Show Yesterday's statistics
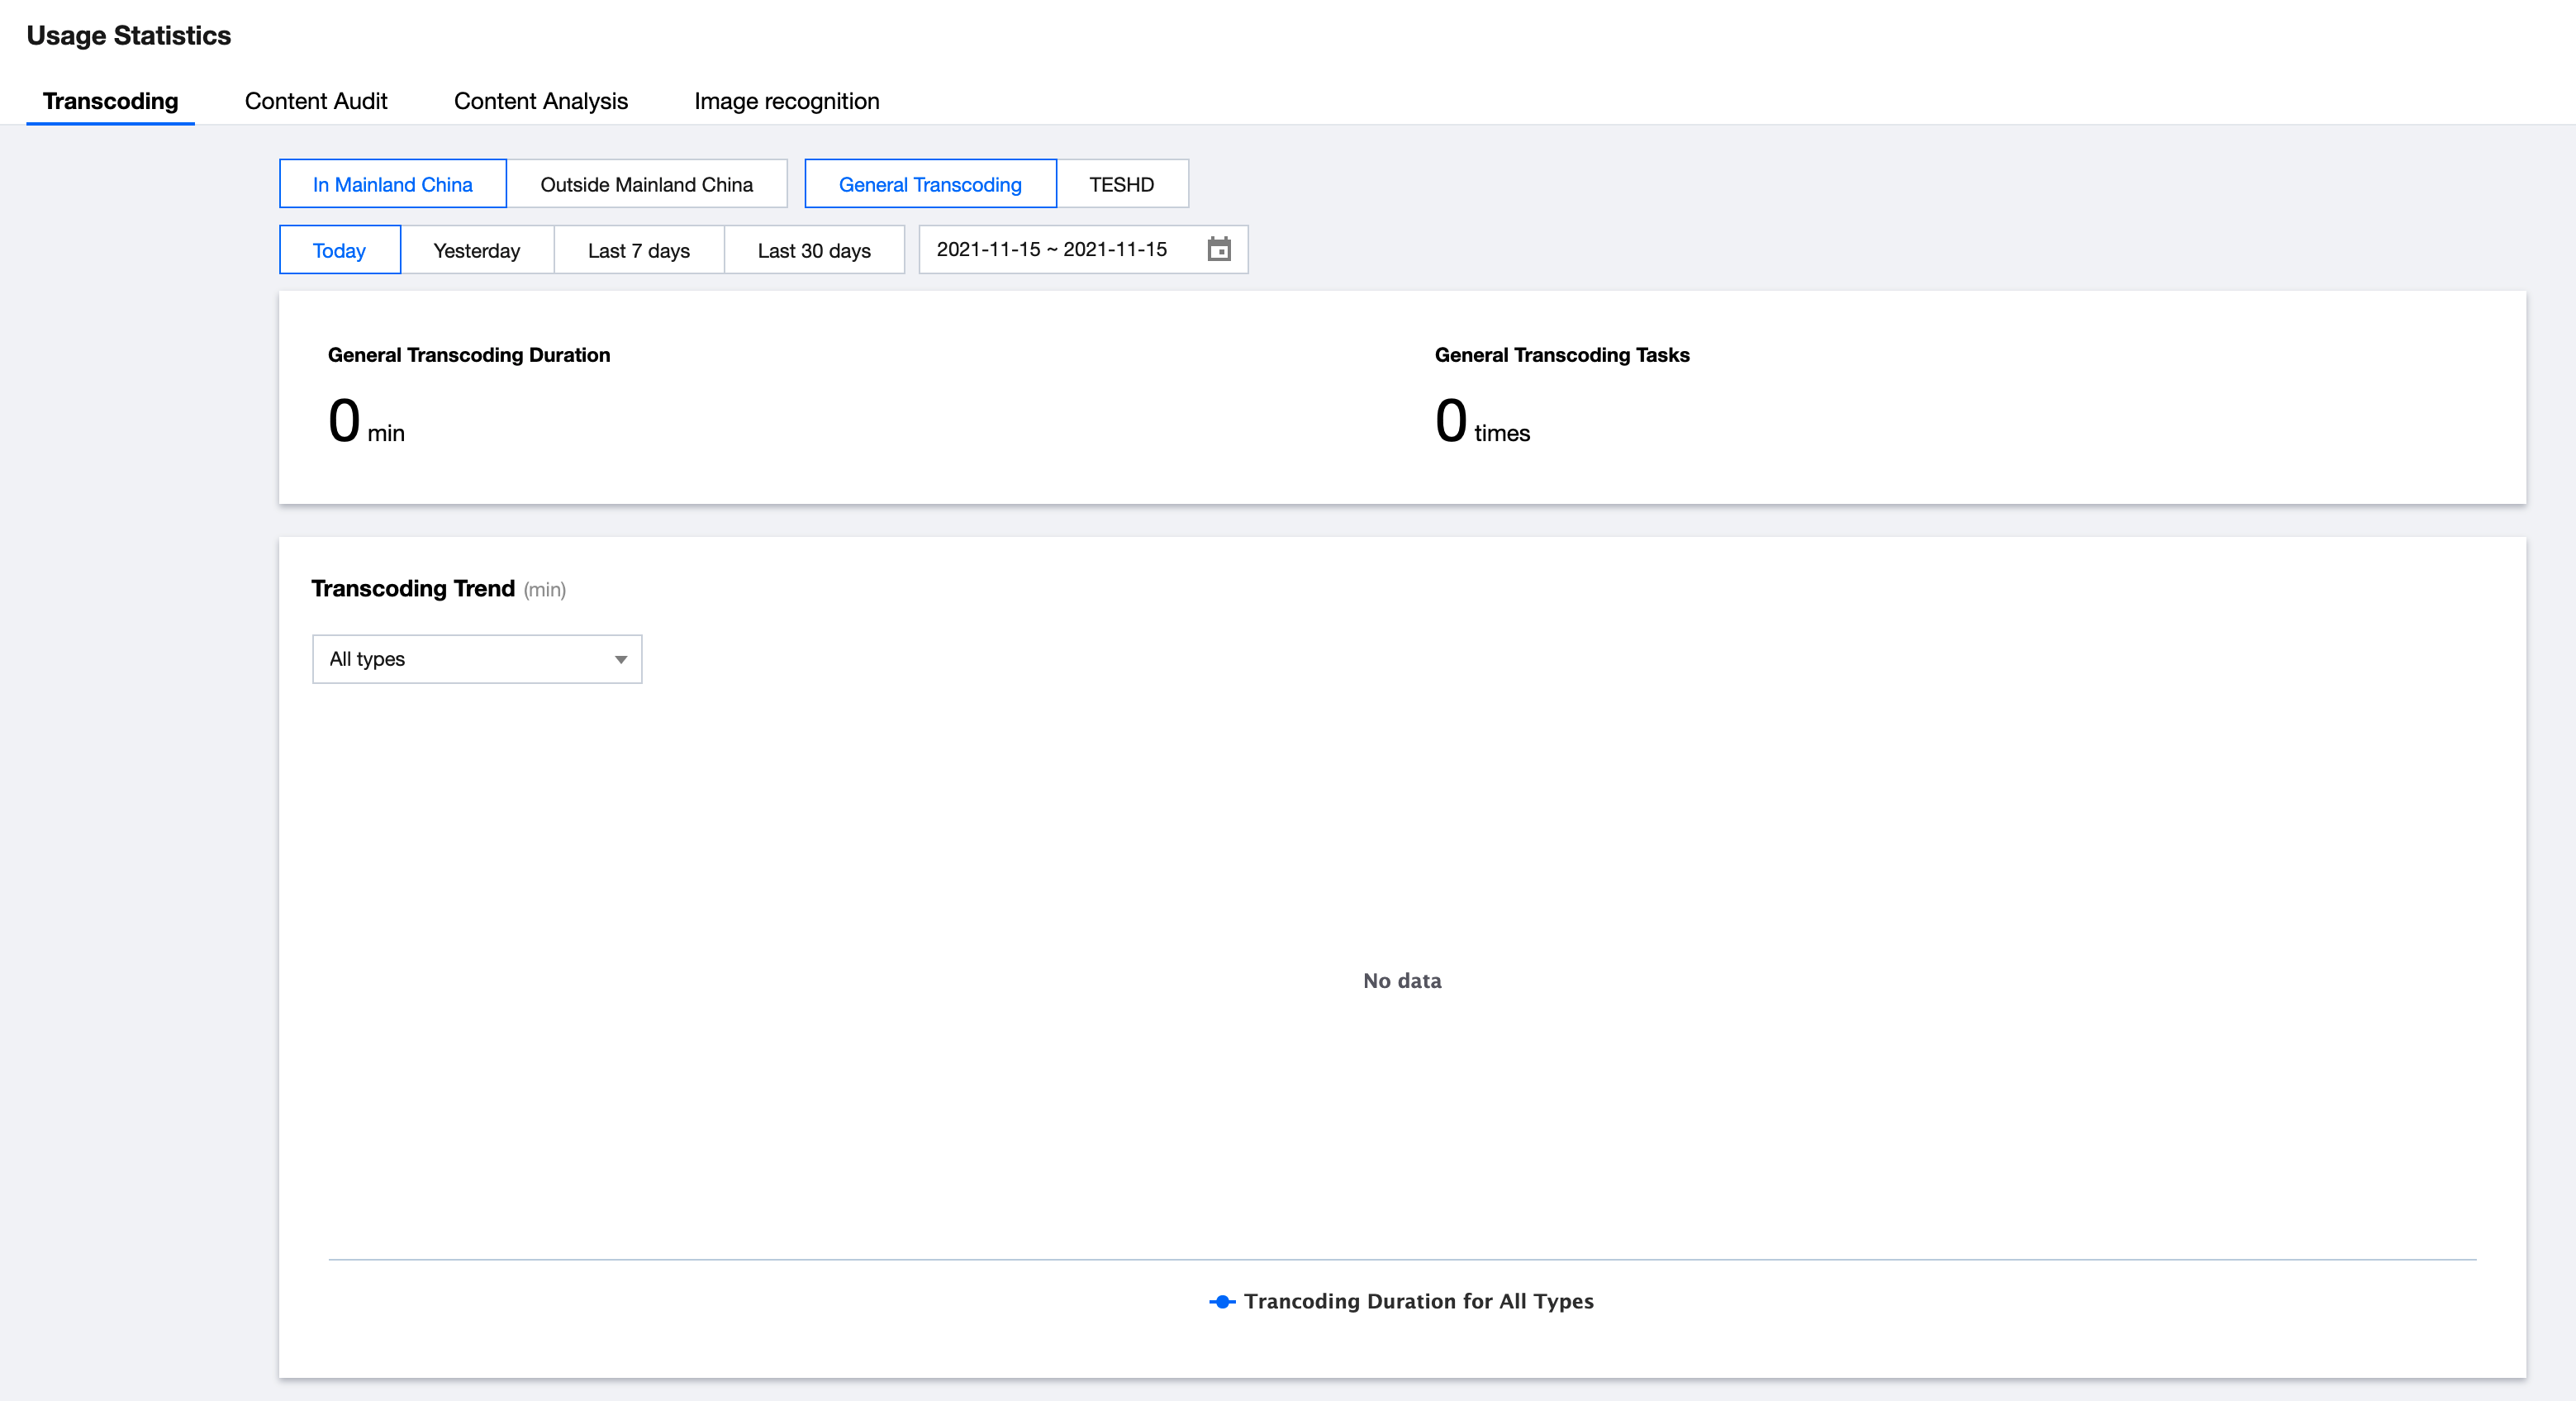 click(476, 250)
